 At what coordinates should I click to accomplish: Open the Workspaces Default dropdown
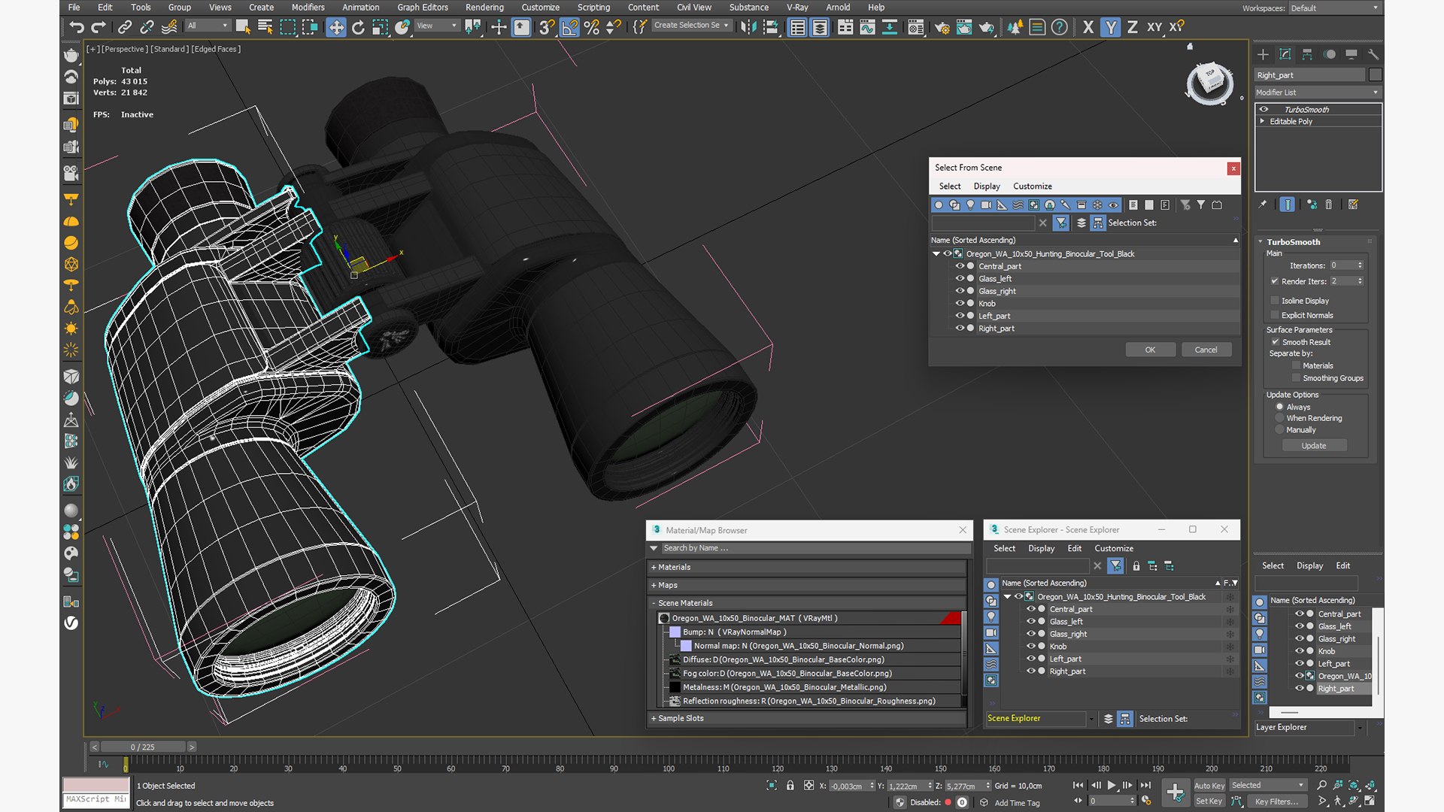tap(1335, 8)
